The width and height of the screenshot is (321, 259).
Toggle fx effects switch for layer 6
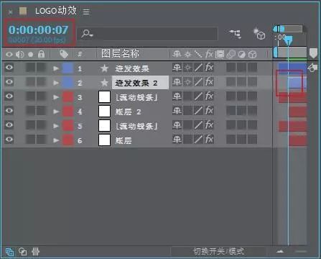pyautogui.click(x=209, y=140)
